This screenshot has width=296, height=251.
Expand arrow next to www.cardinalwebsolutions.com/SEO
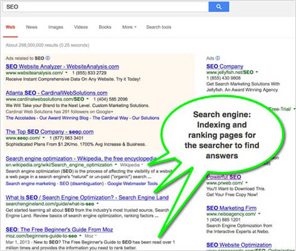[88, 99]
